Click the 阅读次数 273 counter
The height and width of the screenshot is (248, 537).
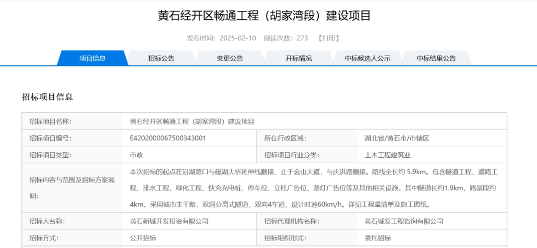tap(285, 38)
